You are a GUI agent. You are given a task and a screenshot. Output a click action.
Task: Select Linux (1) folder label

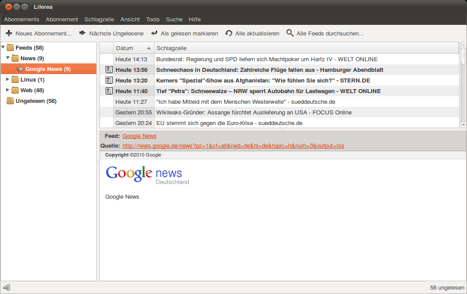(32, 79)
